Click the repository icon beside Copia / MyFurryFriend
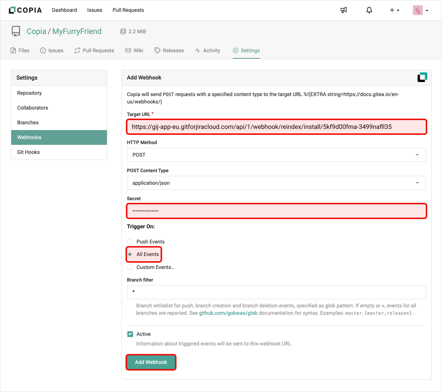This screenshot has height=392, width=442. (16, 31)
